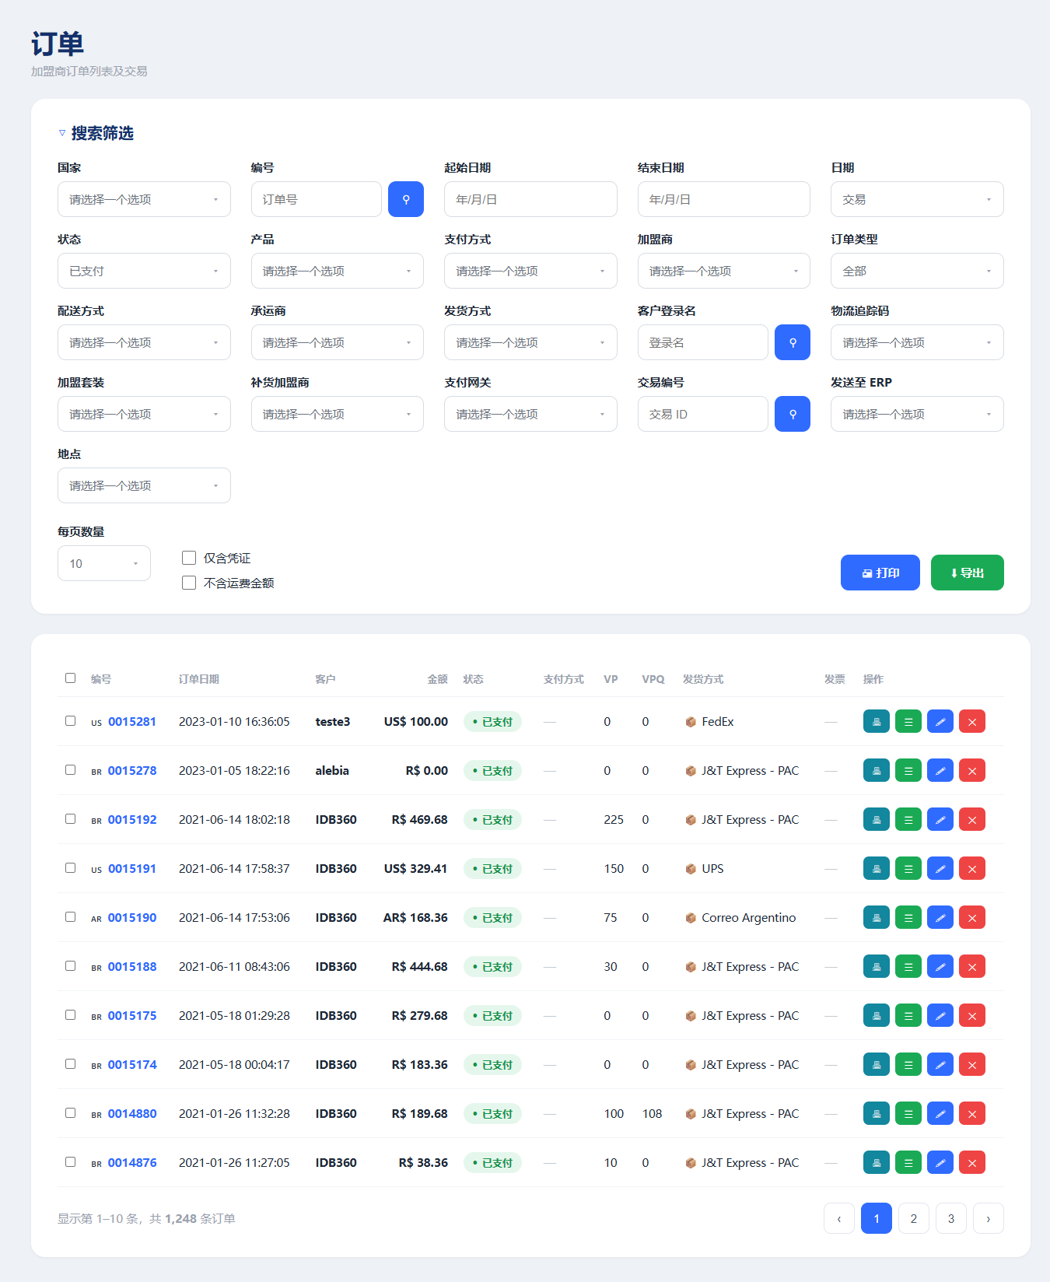
Task: Check the box for order 0015192
Action: 71,818
